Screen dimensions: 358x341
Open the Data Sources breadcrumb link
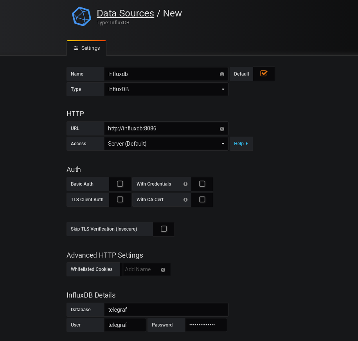coord(125,13)
